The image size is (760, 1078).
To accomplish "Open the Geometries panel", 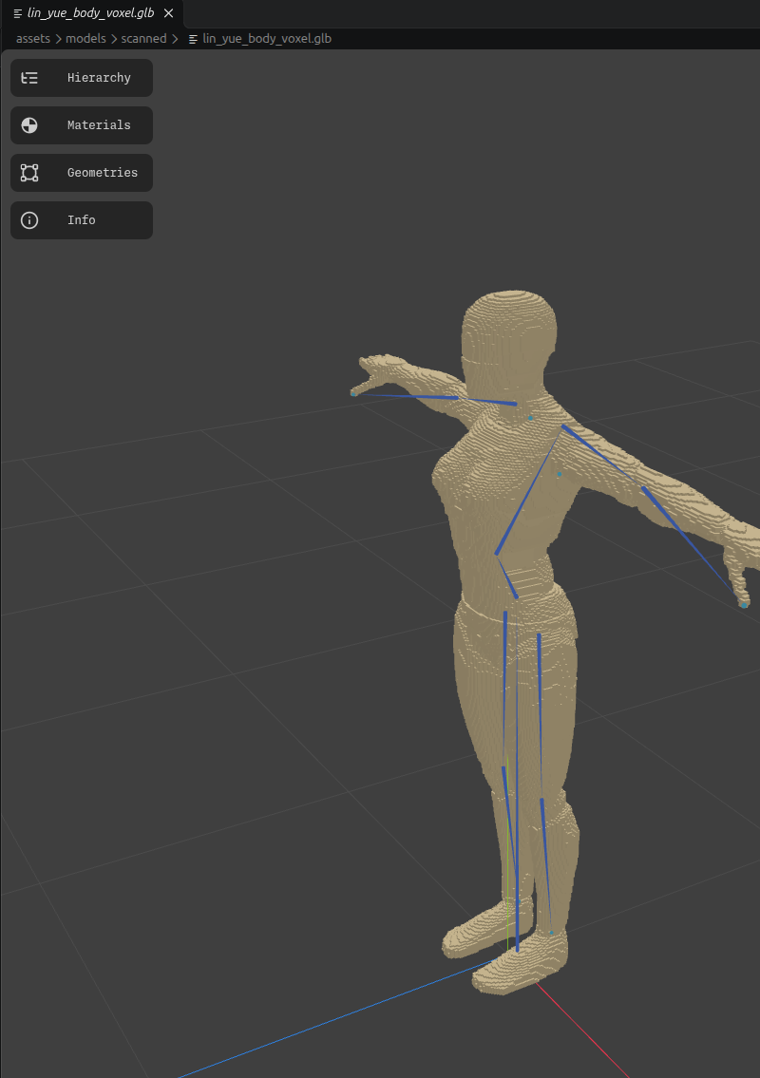I will click(x=81, y=173).
